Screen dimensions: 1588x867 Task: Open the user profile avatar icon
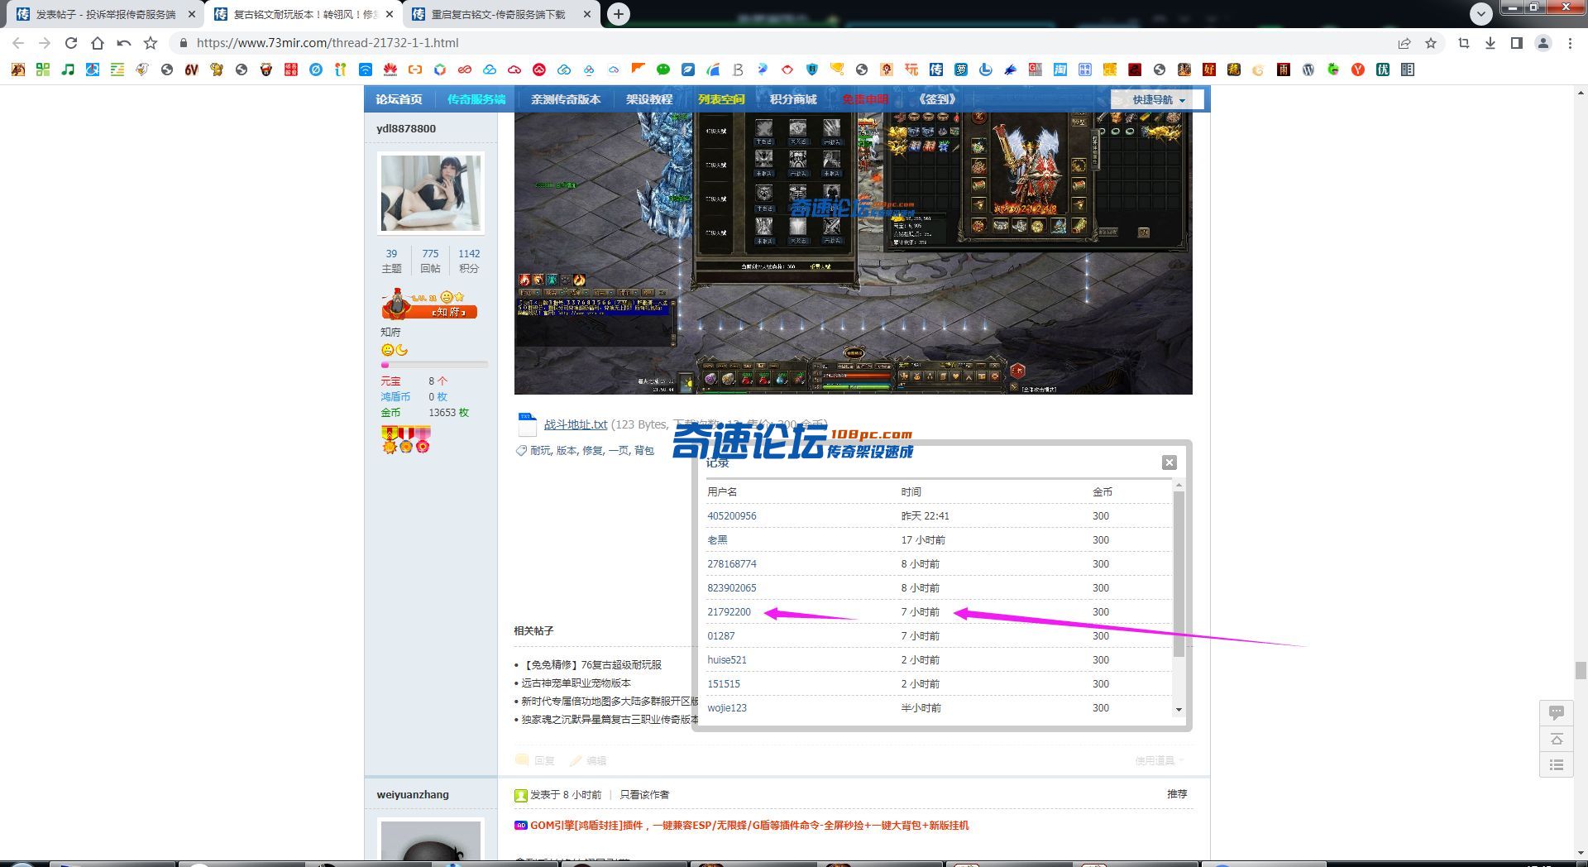1543,43
